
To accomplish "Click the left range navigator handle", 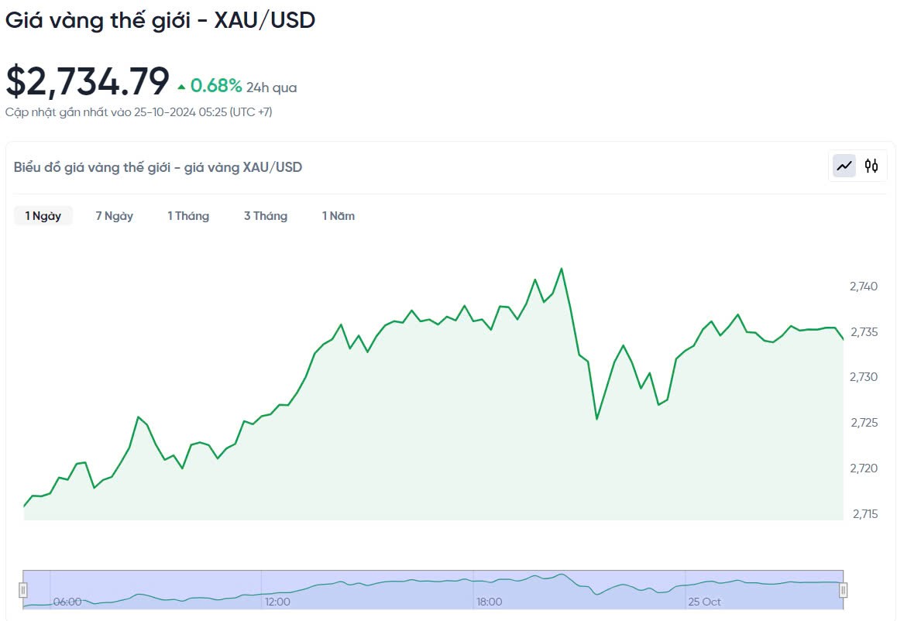I will tap(23, 590).
